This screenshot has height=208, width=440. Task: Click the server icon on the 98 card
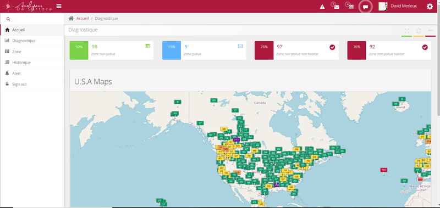148,46
